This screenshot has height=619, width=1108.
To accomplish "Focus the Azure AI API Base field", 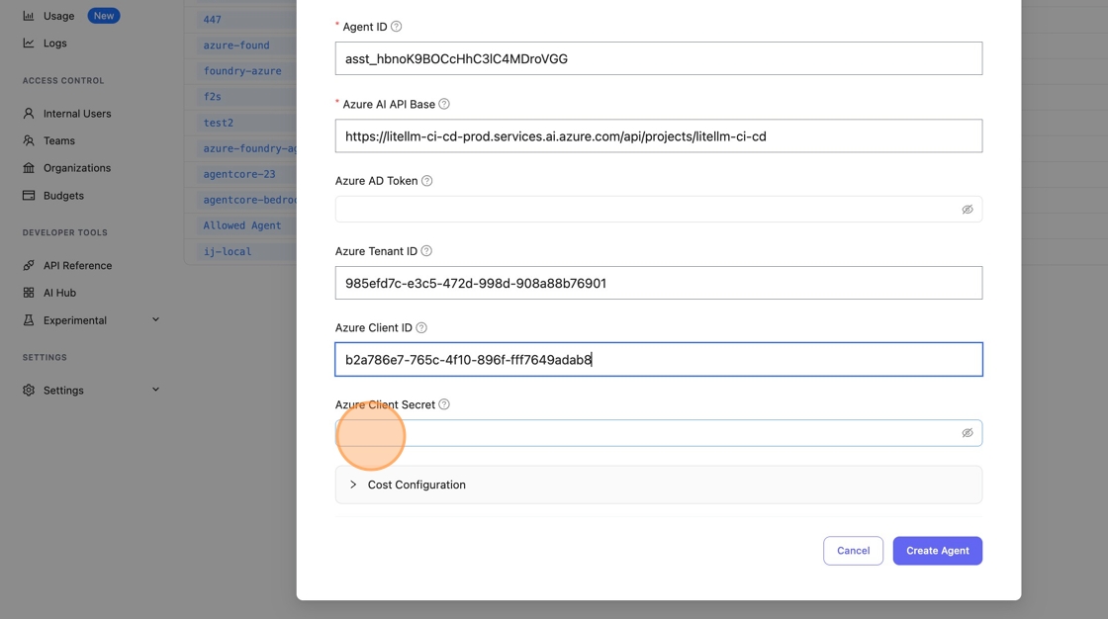I will point(659,135).
